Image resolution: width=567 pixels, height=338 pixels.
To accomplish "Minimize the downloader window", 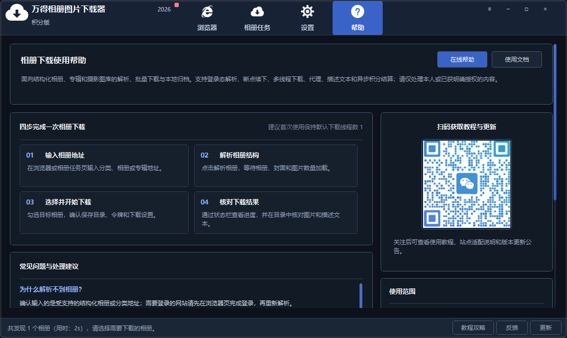I will (x=508, y=9).
